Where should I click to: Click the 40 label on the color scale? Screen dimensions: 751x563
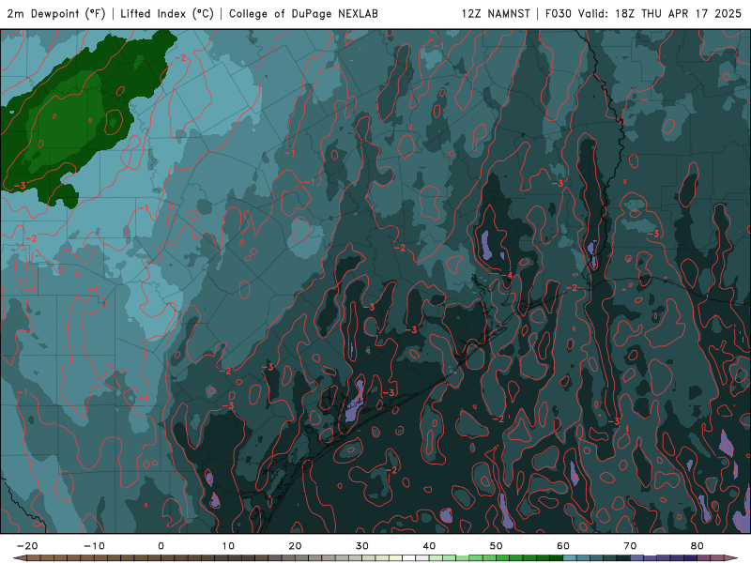(429, 546)
